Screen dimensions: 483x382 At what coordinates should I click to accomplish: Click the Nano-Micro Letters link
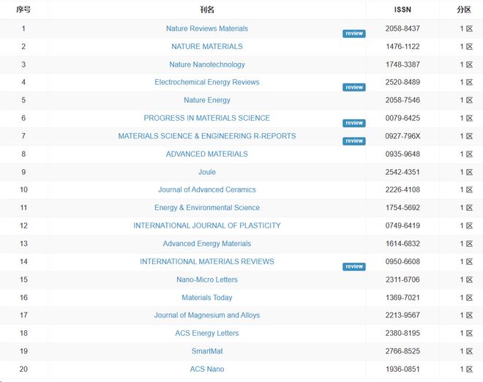point(206,280)
